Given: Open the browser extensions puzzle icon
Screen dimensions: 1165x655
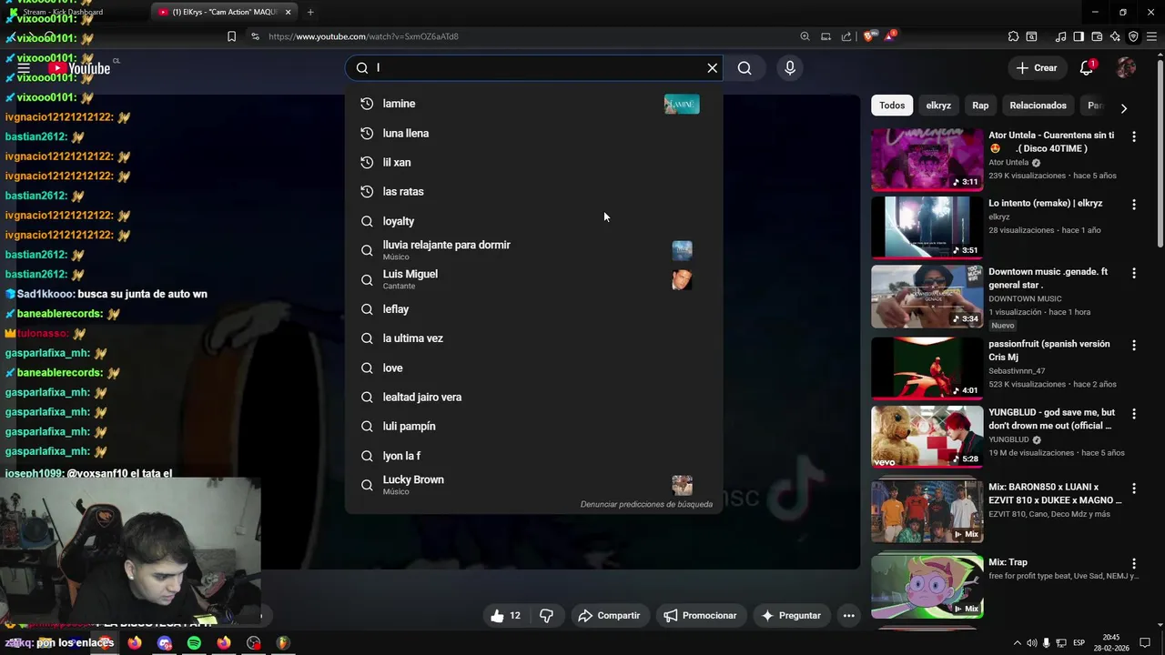Looking at the screenshot, I should [1013, 36].
